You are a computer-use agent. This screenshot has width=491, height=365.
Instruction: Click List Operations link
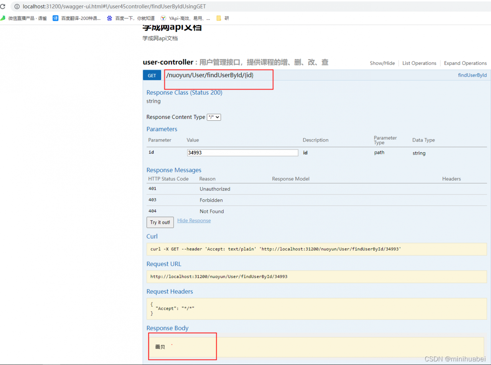(x=419, y=63)
